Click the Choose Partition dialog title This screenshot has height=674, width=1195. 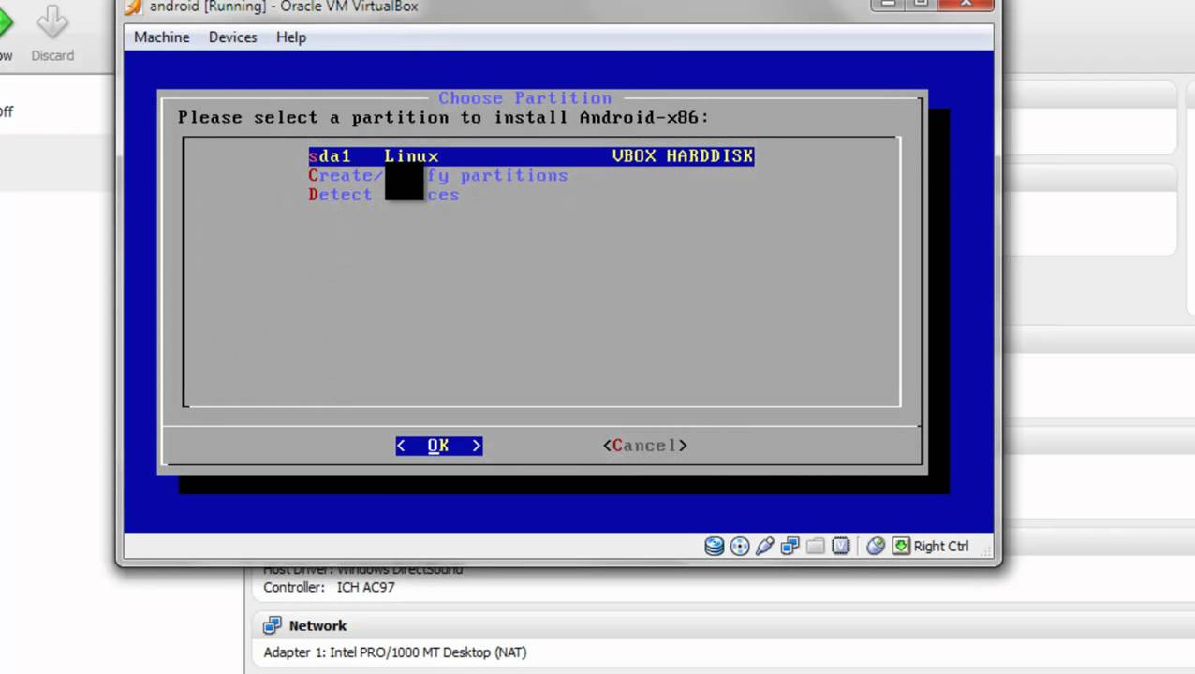(524, 98)
